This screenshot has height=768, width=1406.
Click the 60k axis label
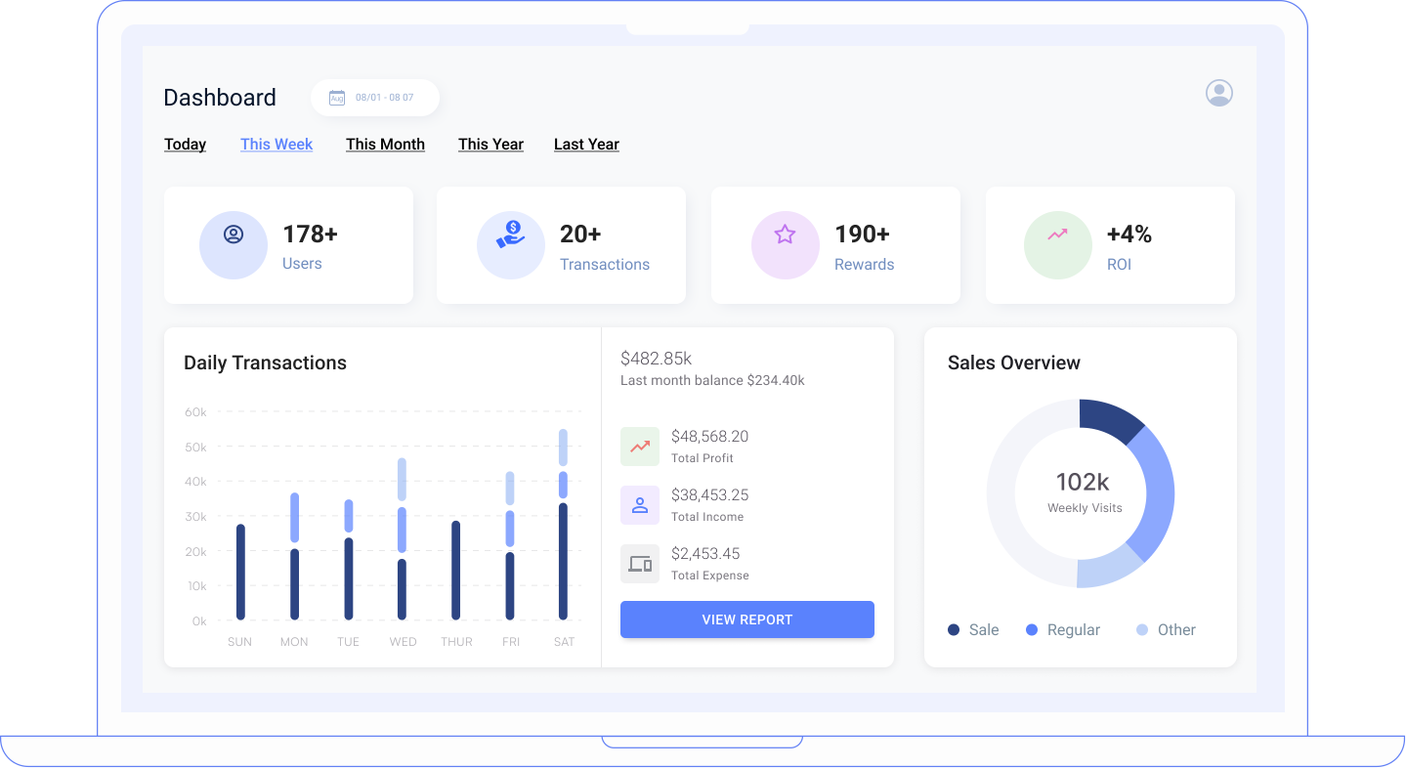pos(195,412)
